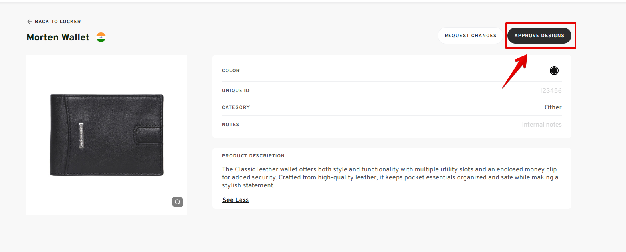Open the Back to Locker link text
This screenshot has width=626, height=252.
tap(58, 22)
